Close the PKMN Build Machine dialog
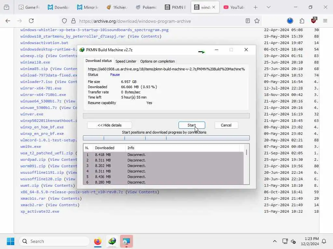333x249 pixels. pyautogui.click(x=246, y=50)
